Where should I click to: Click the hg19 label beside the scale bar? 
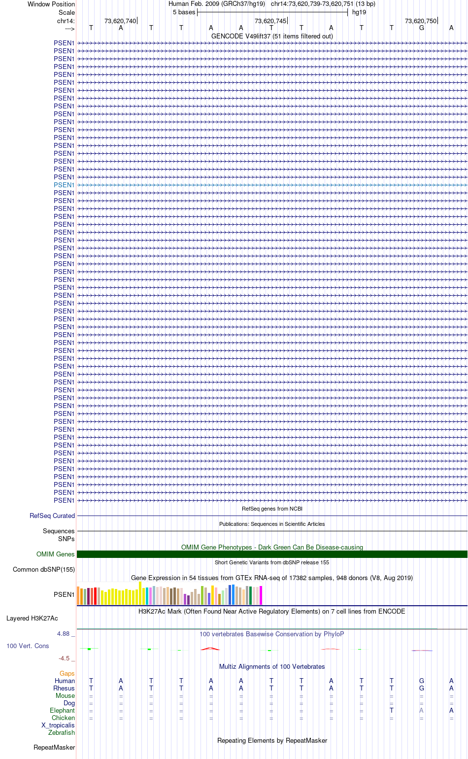(x=359, y=12)
